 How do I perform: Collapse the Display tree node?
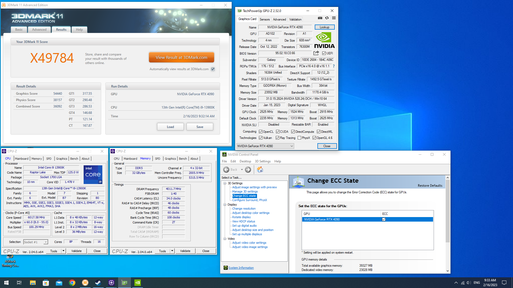click(x=225, y=205)
